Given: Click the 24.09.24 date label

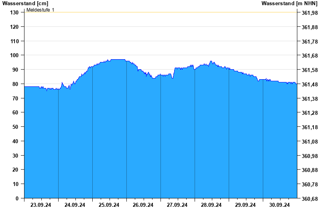Looking at the screenshot, I should [x=75, y=205].
